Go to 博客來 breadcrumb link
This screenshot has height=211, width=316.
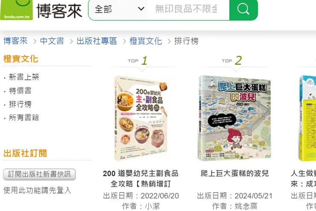coord(15,41)
